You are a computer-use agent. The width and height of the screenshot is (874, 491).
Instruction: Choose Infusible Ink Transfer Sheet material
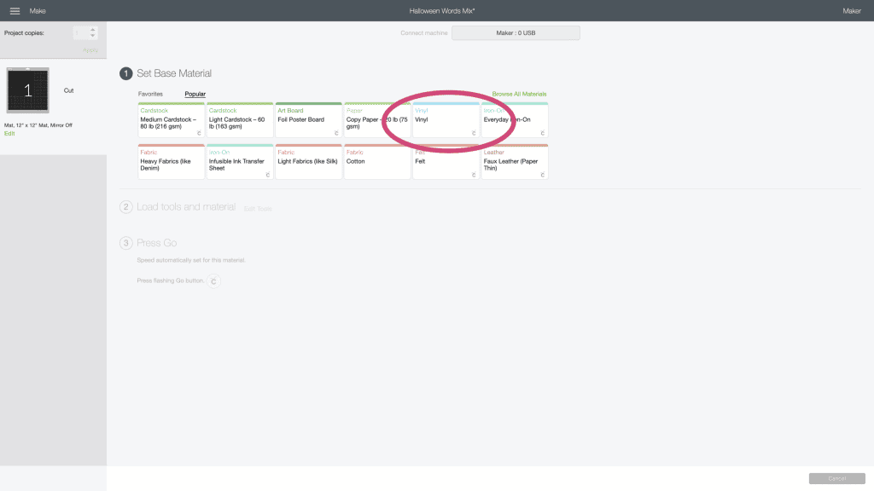click(240, 161)
